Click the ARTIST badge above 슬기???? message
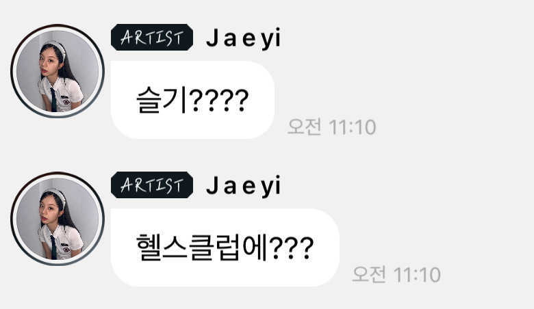The width and height of the screenshot is (534, 309). coord(152,38)
